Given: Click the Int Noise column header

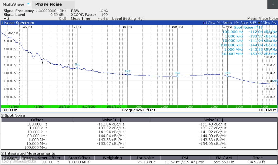Looking at the screenshot, I should [145, 158].
